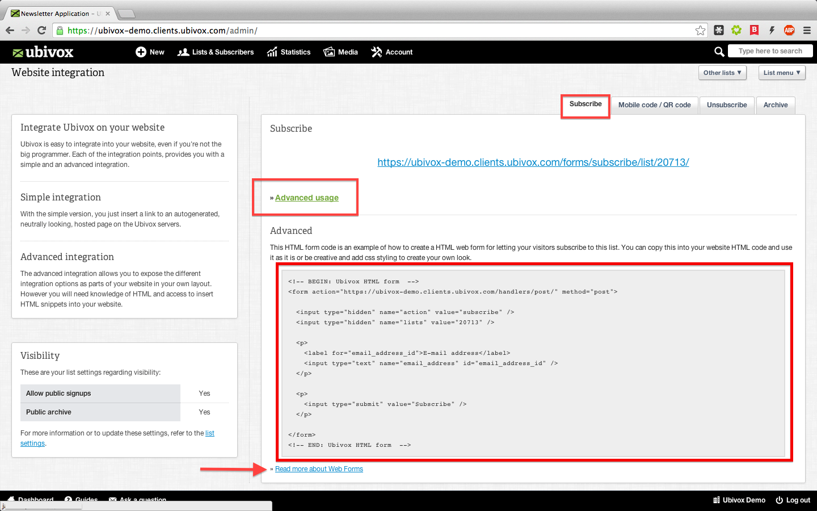Switch to the Unsubscribe tab
Screen dimensions: 817x511
coord(727,105)
